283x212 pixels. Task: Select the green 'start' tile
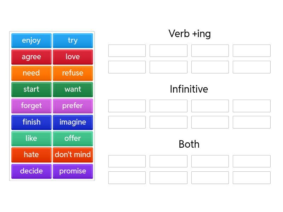pyautogui.click(x=31, y=89)
